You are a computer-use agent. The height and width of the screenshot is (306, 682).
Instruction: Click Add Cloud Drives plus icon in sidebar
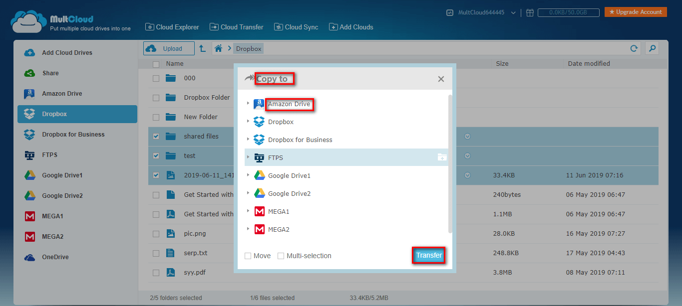pos(29,53)
